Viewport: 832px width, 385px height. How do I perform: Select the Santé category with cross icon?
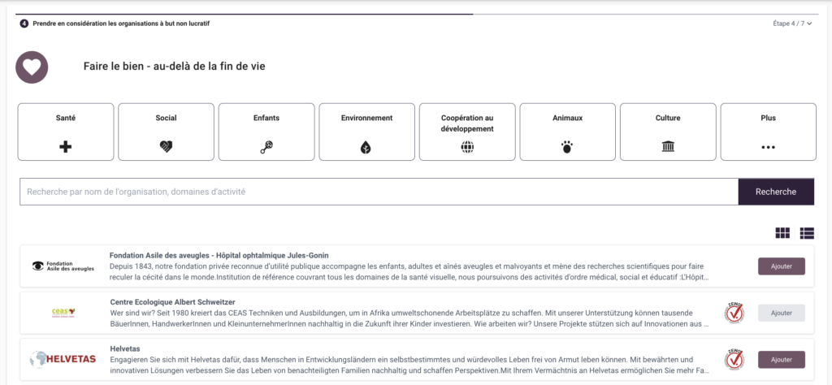67,132
